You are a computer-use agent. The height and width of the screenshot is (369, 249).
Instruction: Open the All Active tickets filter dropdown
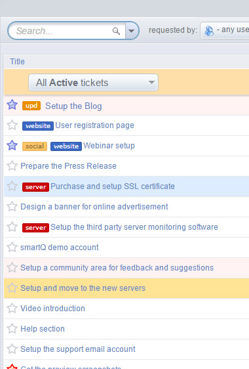click(x=93, y=82)
